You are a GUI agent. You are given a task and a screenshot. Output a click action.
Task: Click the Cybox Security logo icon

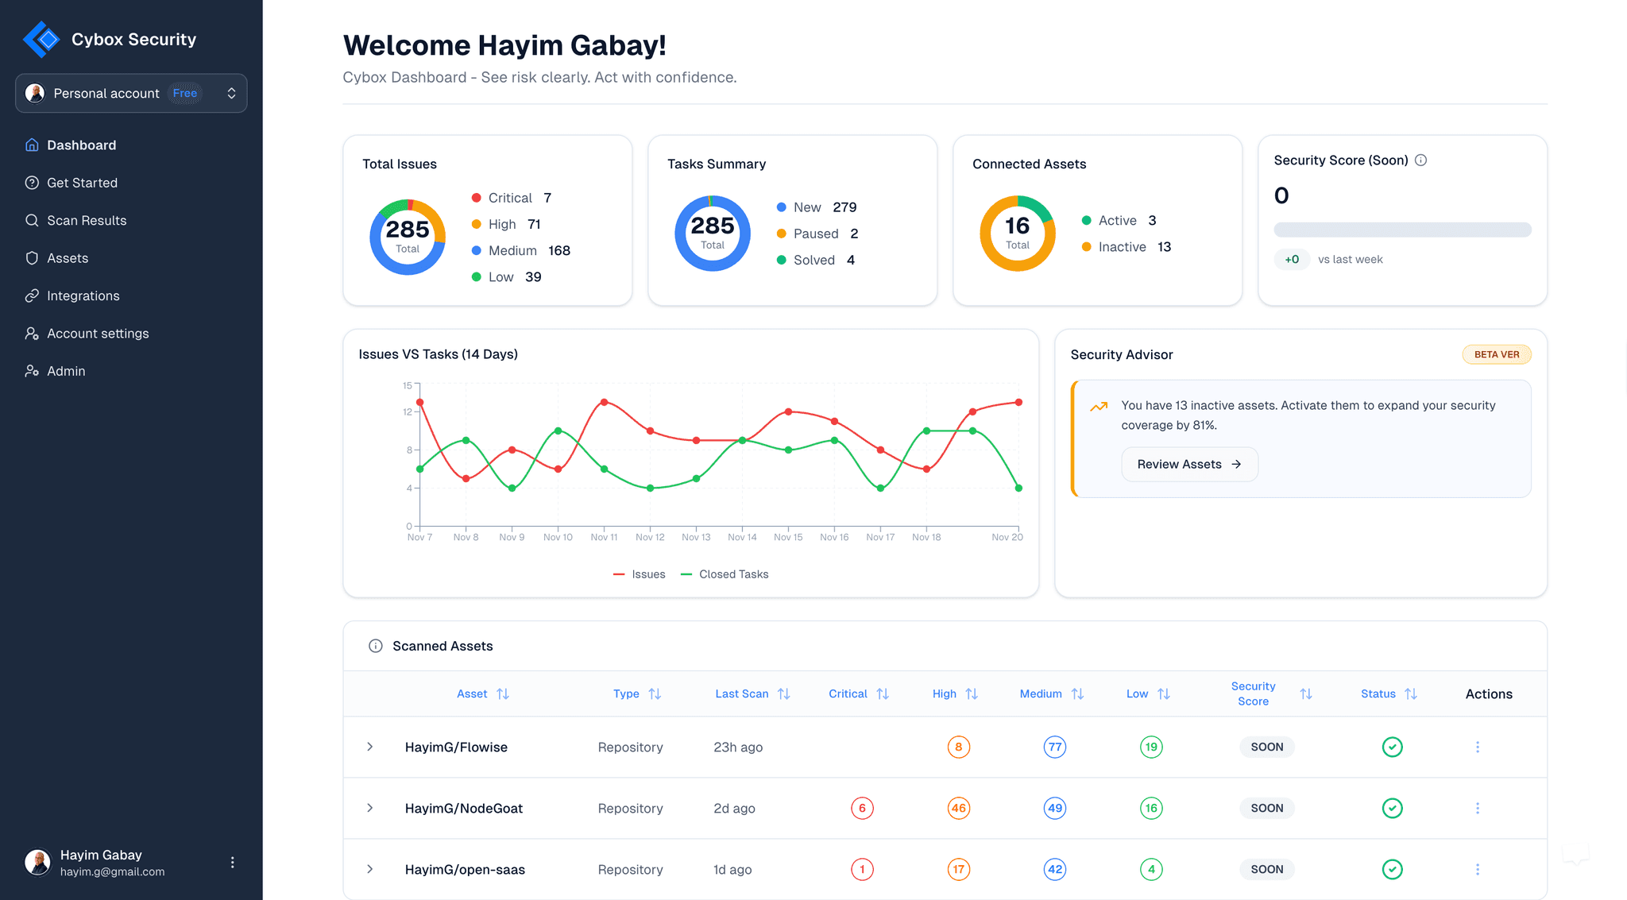[41, 40]
